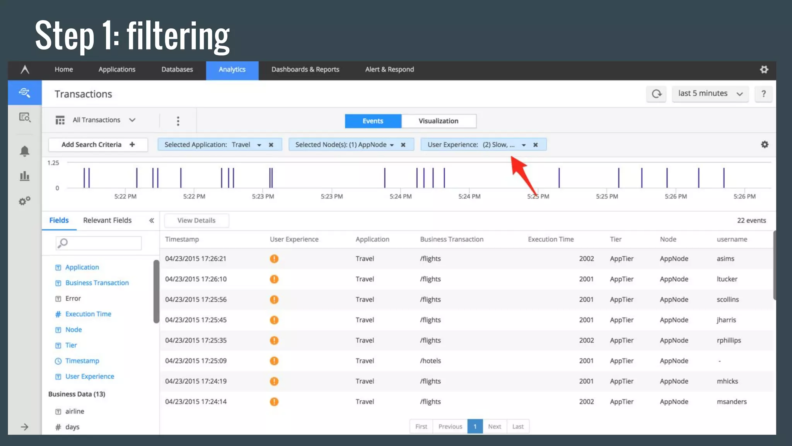This screenshot has height=446, width=792.
Task: Click the fields search input box
Action: [102, 243]
